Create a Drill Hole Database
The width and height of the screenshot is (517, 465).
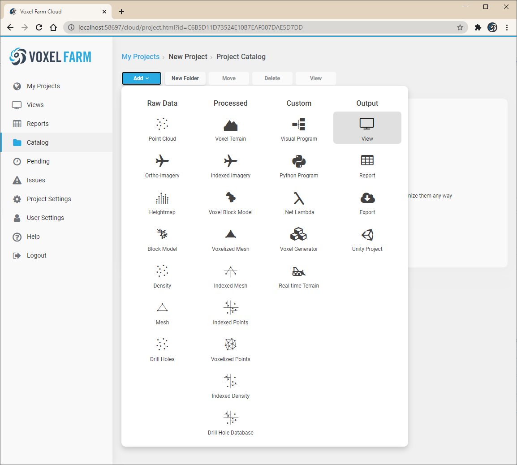[230, 423]
